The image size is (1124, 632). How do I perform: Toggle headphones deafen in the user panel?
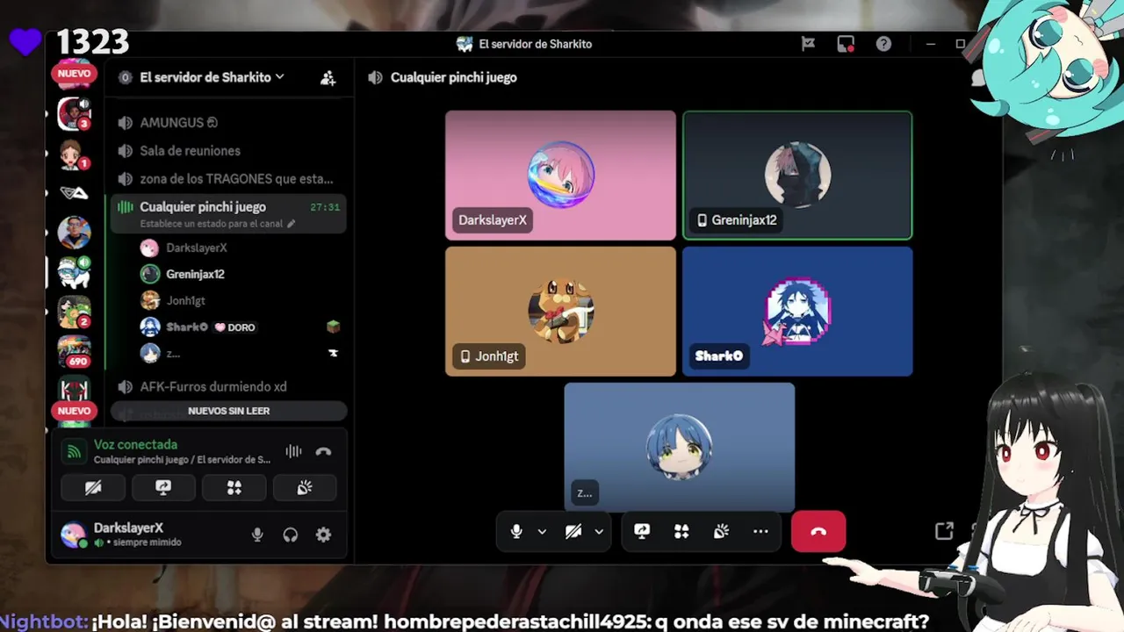pos(291,535)
